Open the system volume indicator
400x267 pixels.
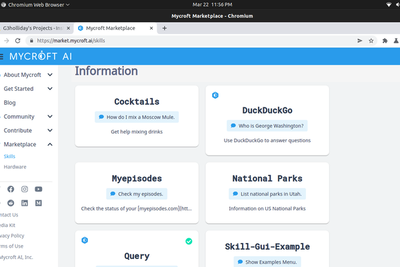point(398,5)
